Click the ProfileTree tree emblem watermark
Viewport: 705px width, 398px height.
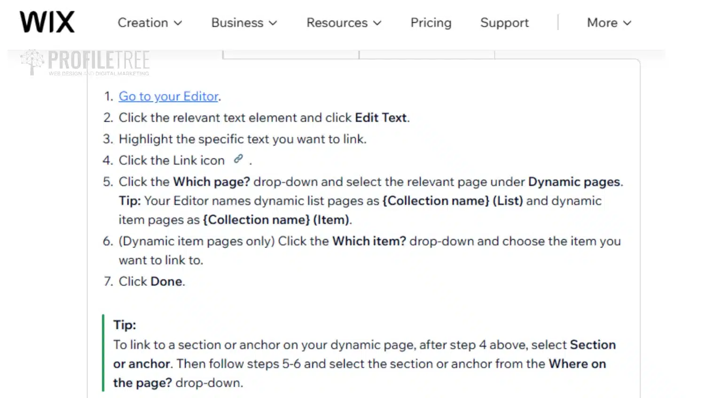coord(32,62)
